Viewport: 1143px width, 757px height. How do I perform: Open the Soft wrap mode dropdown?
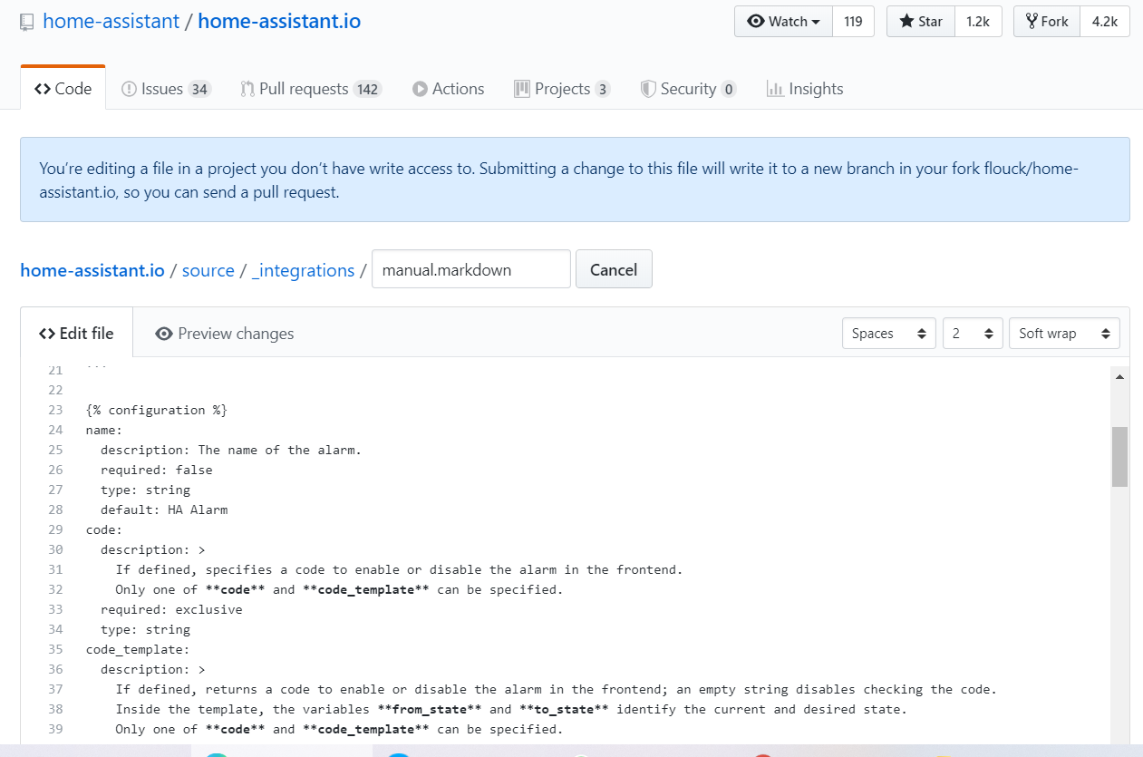pyautogui.click(x=1063, y=334)
